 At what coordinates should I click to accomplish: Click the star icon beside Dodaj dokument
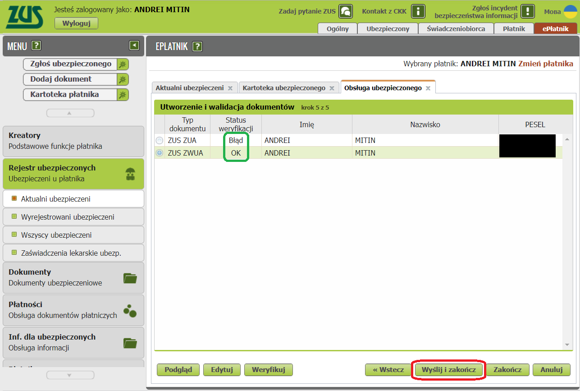coord(123,79)
